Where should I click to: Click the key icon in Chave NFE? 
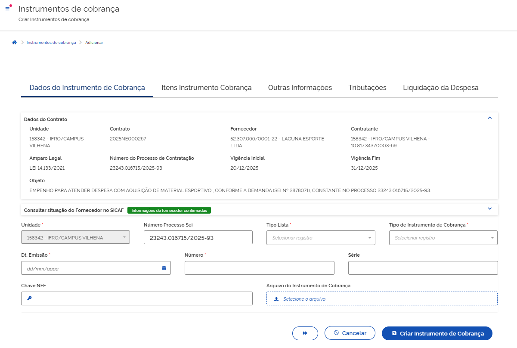(x=29, y=298)
